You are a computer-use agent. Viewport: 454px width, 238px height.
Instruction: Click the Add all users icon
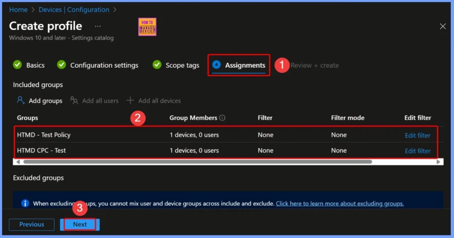pyautogui.click(x=74, y=100)
